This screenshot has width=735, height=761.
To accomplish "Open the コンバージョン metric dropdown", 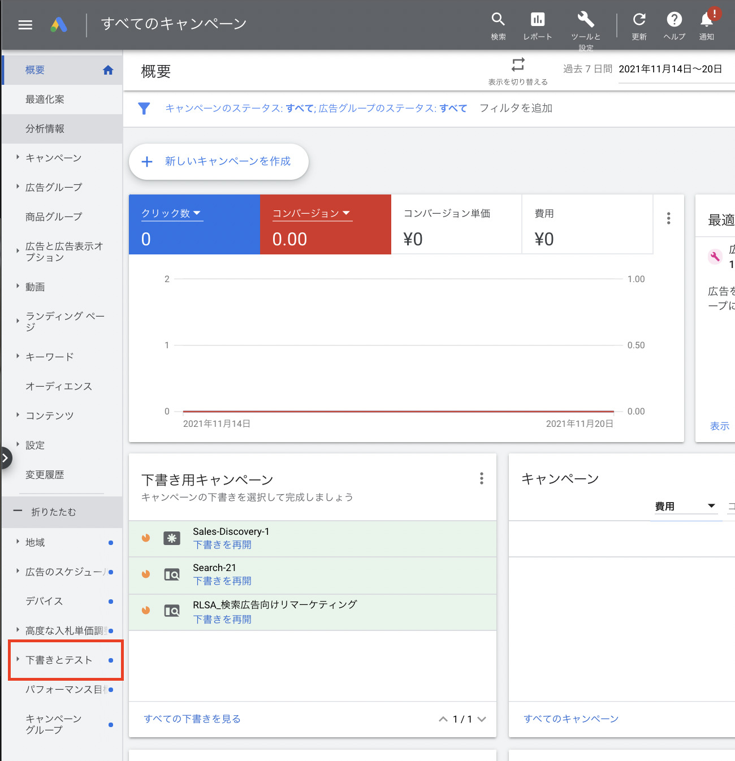I will [312, 213].
